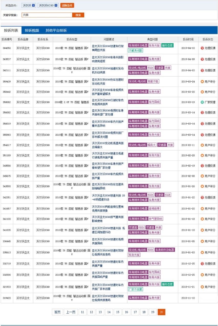Remove the 沃尔沃XC60 filter via its X icon
The width and height of the screenshot is (218, 326).
(x=56, y=5)
